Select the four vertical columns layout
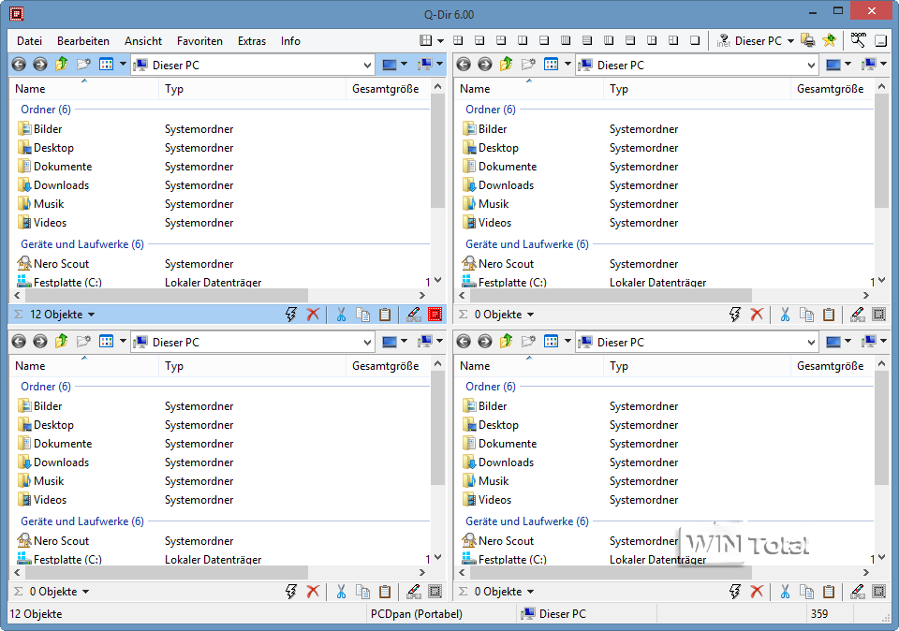 566,40
